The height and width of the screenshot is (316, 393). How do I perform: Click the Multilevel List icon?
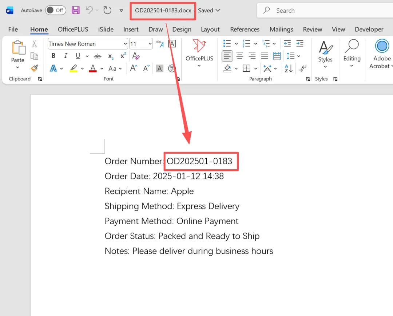266,43
